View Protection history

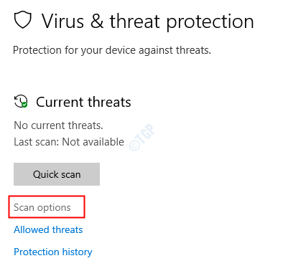click(x=53, y=252)
